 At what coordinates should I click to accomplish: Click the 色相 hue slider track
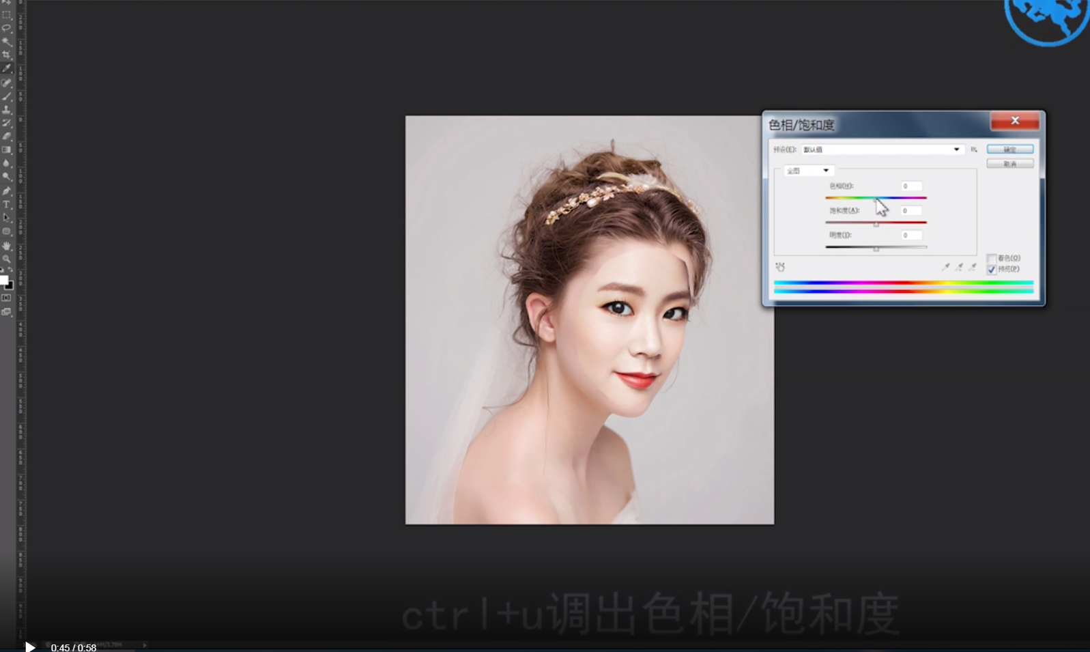click(876, 198)
